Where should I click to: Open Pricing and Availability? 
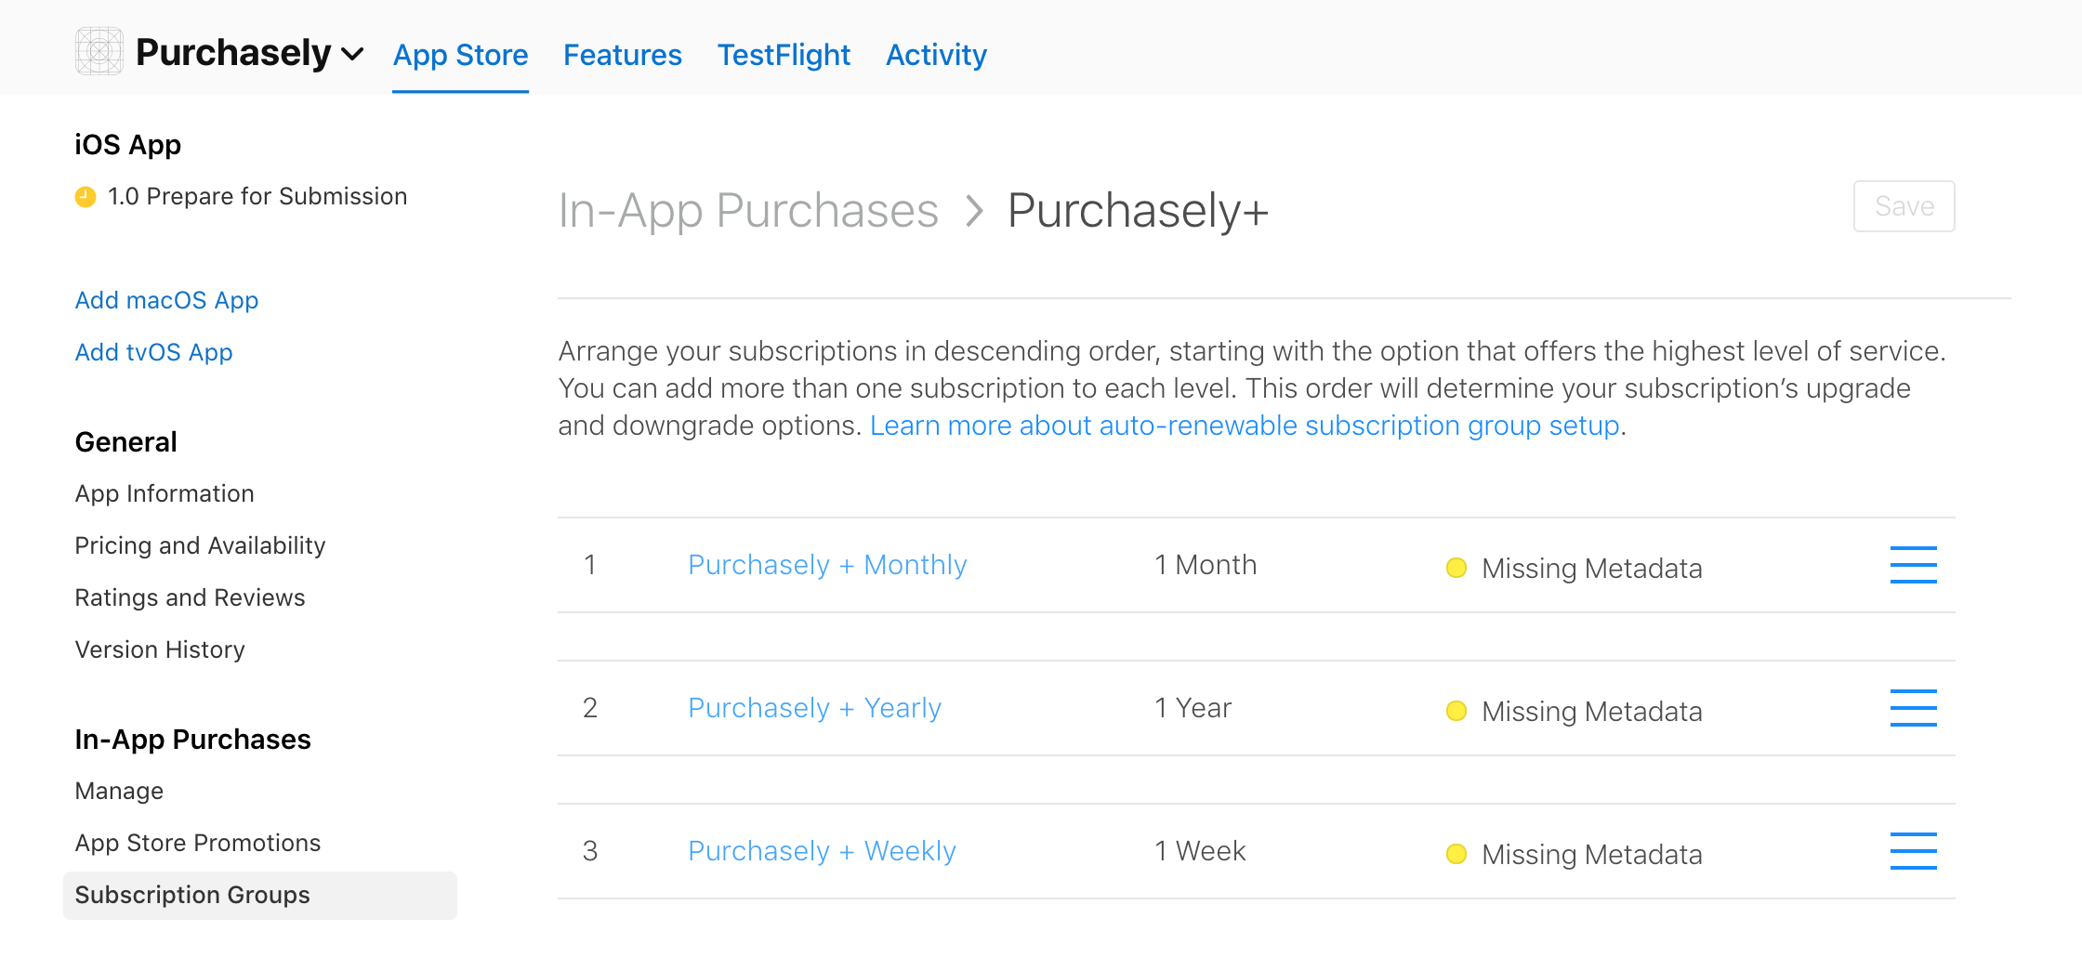click(200, 545)
